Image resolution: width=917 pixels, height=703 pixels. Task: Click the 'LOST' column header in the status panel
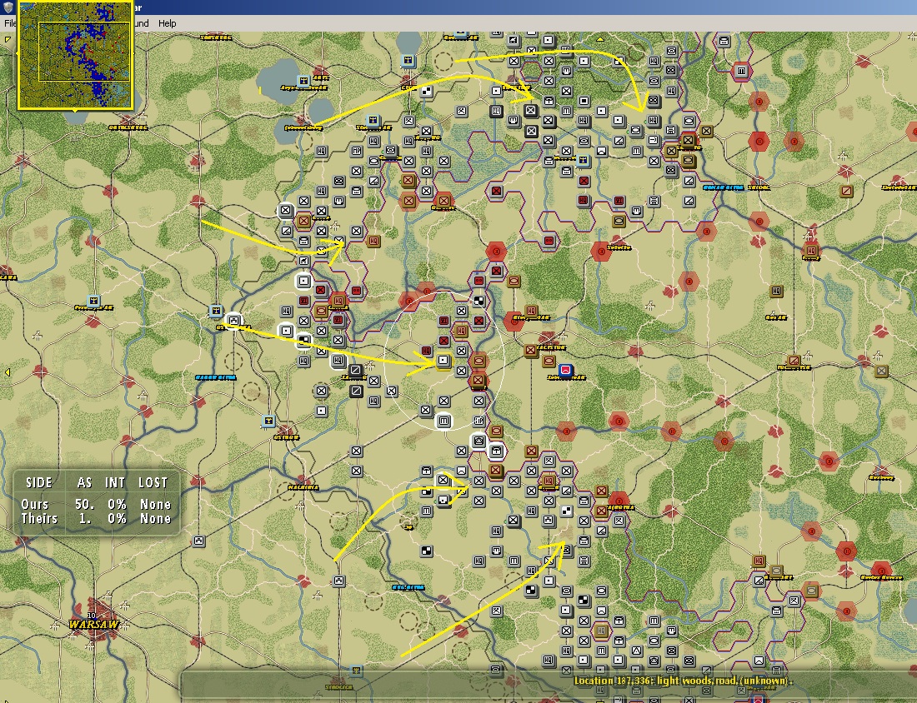[153, 483]
